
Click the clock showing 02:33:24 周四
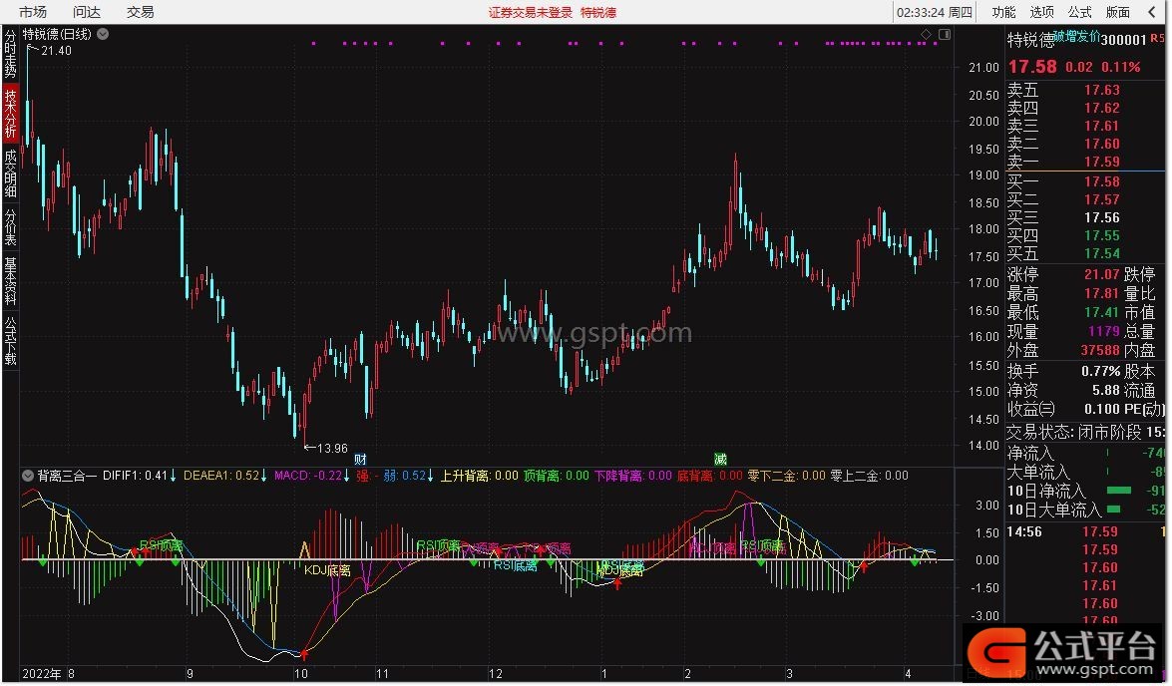(935, 12)
